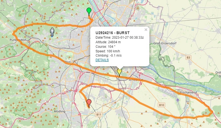Click the Schwechat town label
221x128 pixels.
[x=136, y=80]
